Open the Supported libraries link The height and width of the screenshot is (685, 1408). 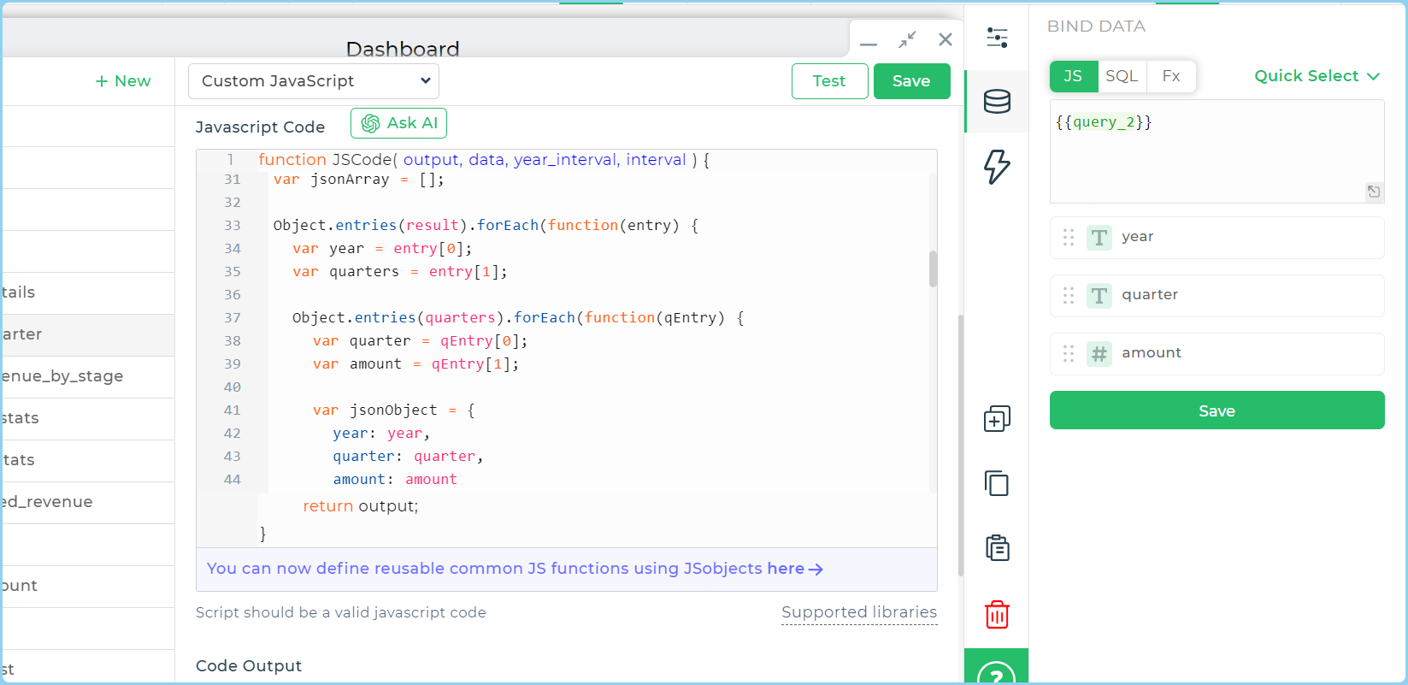tap(858, 612)
